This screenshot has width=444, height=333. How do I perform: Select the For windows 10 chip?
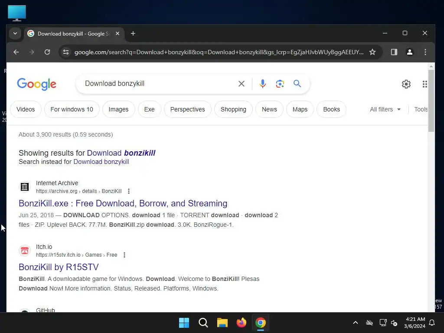(72, 109)
